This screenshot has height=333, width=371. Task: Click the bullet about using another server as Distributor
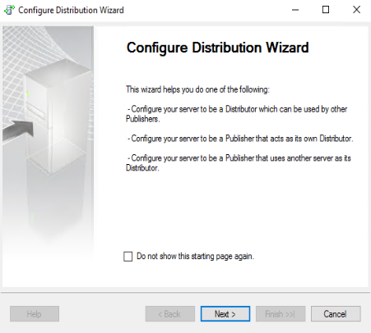click(x=239, y=162)
